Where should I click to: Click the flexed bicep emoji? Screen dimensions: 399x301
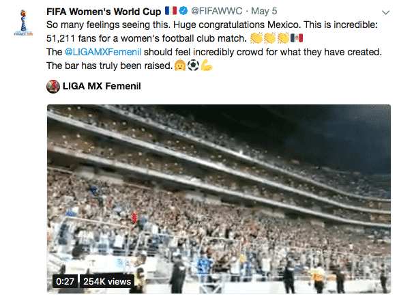point(207,66)
